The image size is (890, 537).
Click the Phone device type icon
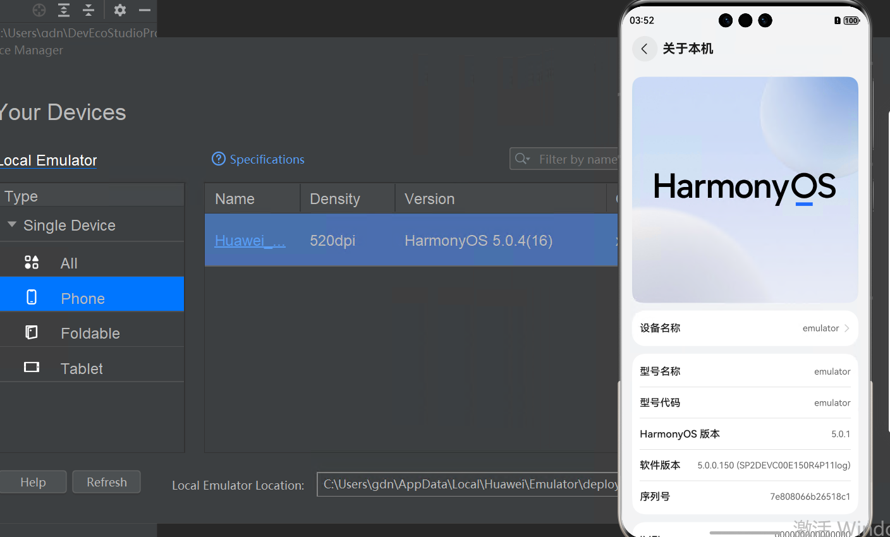tap(32, 297)
